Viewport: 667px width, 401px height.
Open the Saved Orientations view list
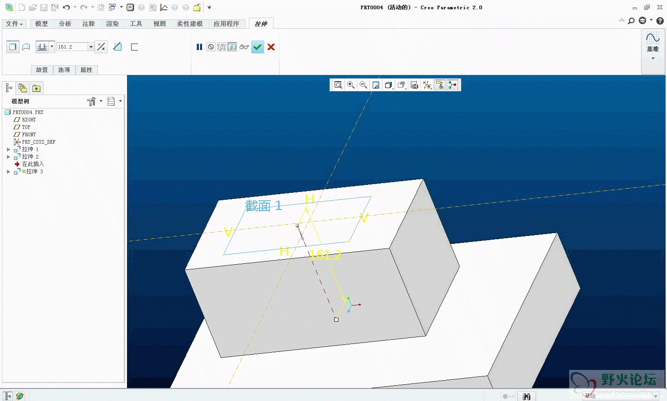pos(401,85)
